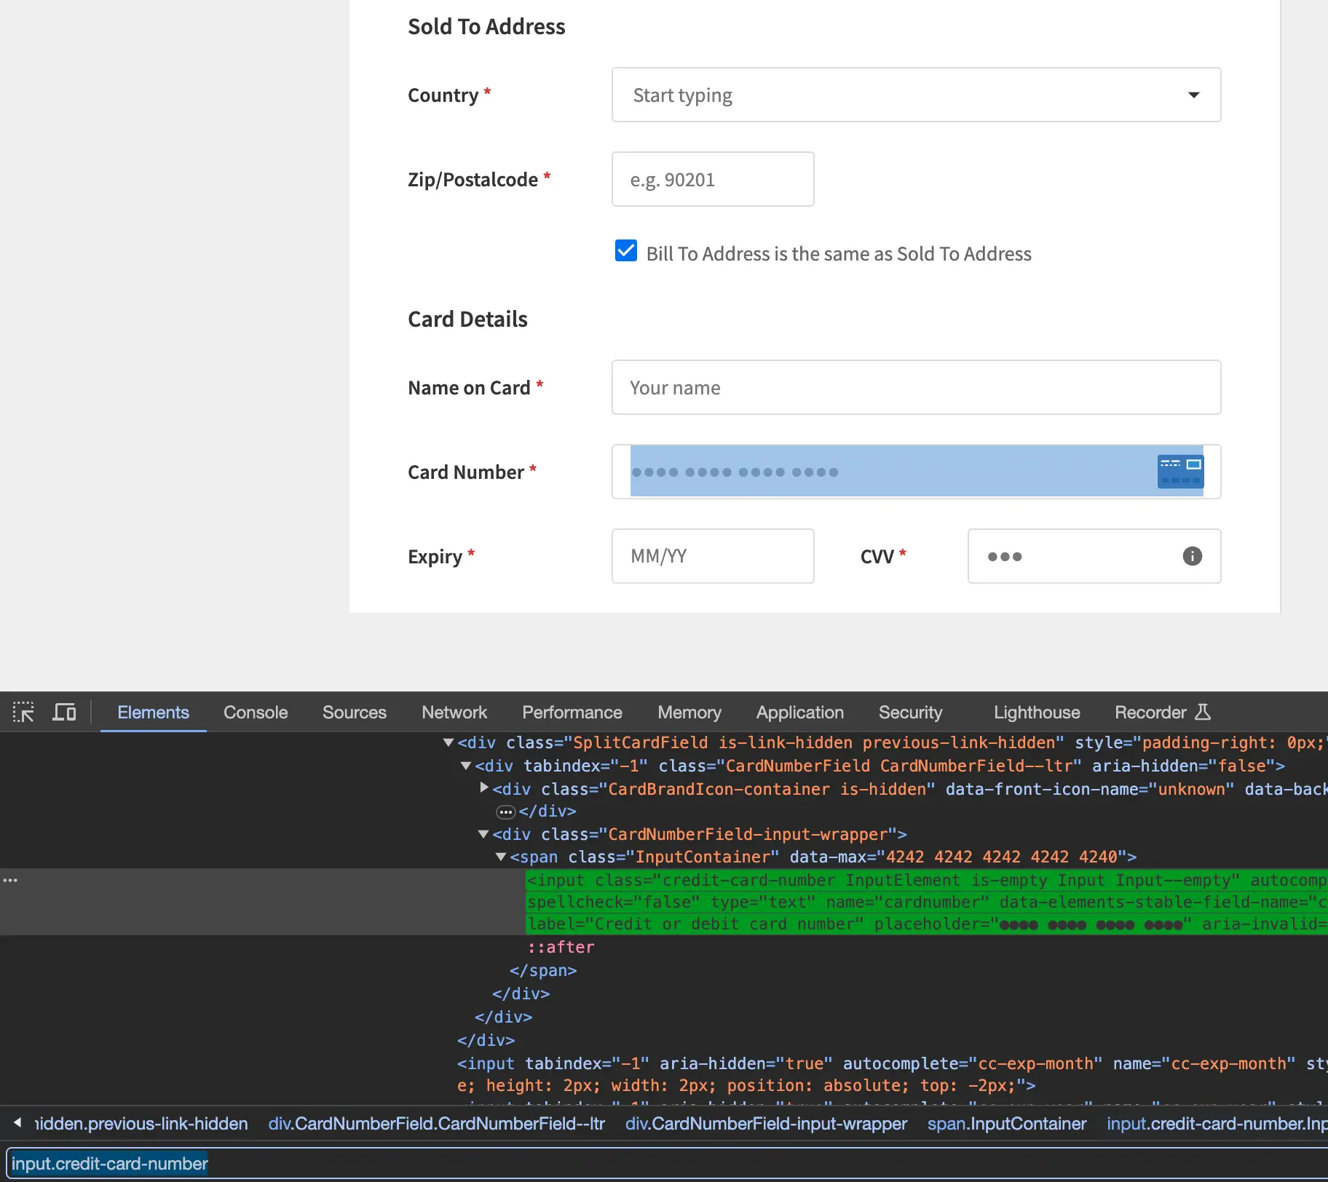Select span.InputContainer in breadcrumb bar

pos(1006,1124)
